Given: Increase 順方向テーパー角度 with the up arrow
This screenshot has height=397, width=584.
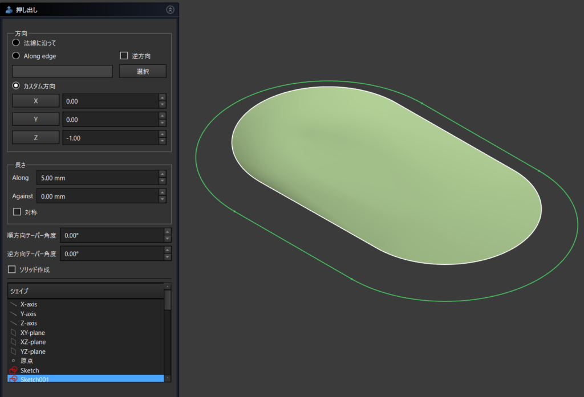Looking at the screenshot, I should (x=167, y=231).
